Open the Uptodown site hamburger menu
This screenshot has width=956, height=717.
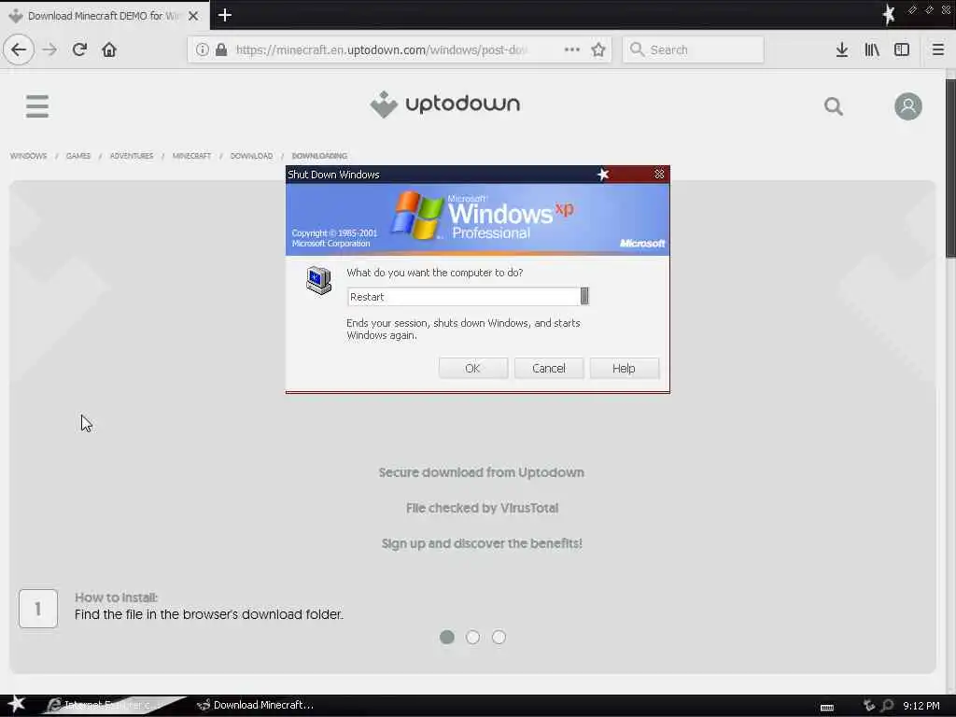(x=37, y=106)
